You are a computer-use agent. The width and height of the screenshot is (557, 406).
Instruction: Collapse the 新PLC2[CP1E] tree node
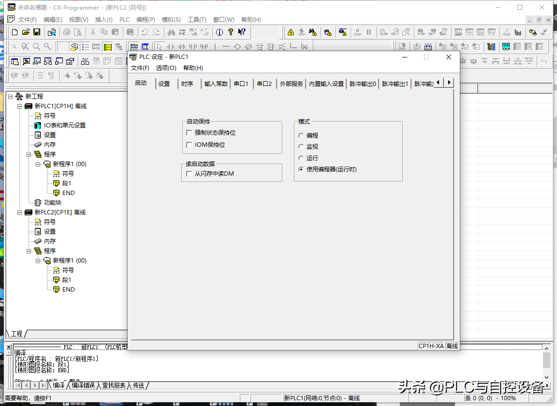[x=19, y=212]
